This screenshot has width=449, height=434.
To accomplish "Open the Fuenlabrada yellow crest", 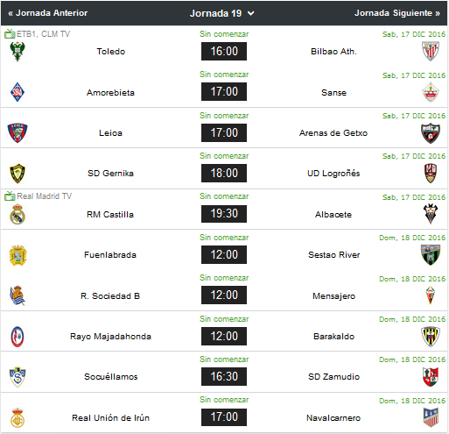I will pos(18,255).
